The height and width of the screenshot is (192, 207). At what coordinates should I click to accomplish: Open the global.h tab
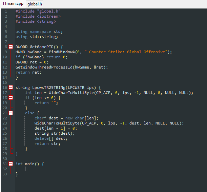(35, 4)
